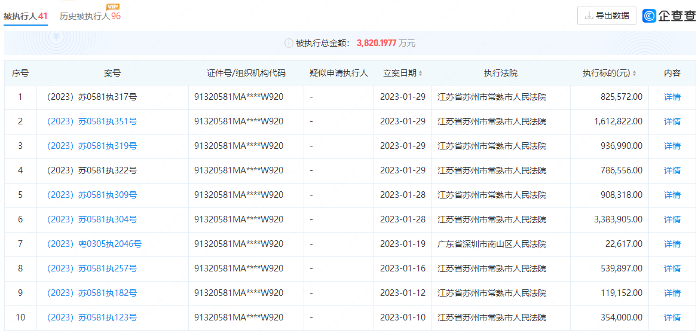Click 详情 for the 3,383,905.00 entry

tap(672, 219)
